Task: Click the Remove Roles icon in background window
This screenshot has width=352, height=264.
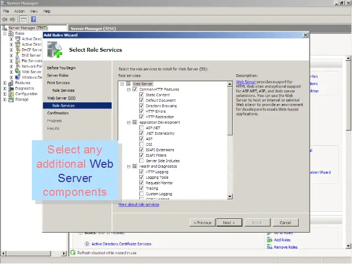Action: (269, 247)
